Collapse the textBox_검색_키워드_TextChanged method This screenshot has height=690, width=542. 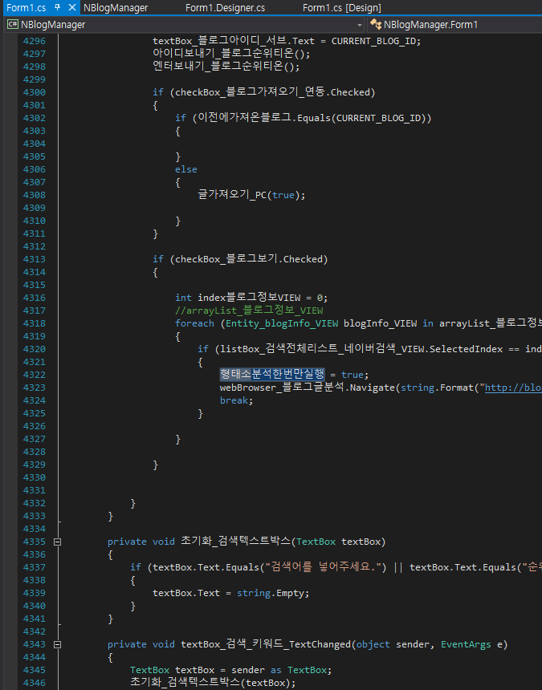(57, 644)
